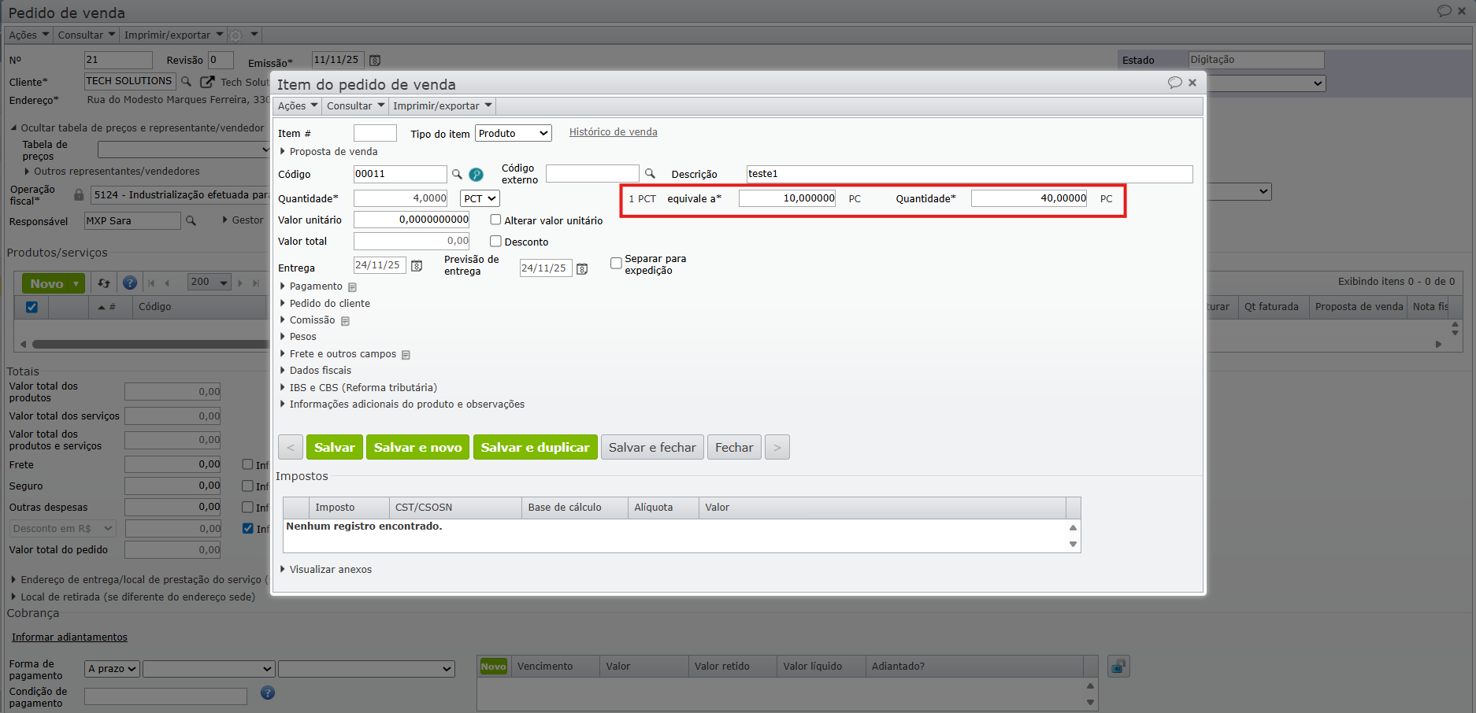Click the lock icon beside Operação fiscal

(x=79, y=194)
